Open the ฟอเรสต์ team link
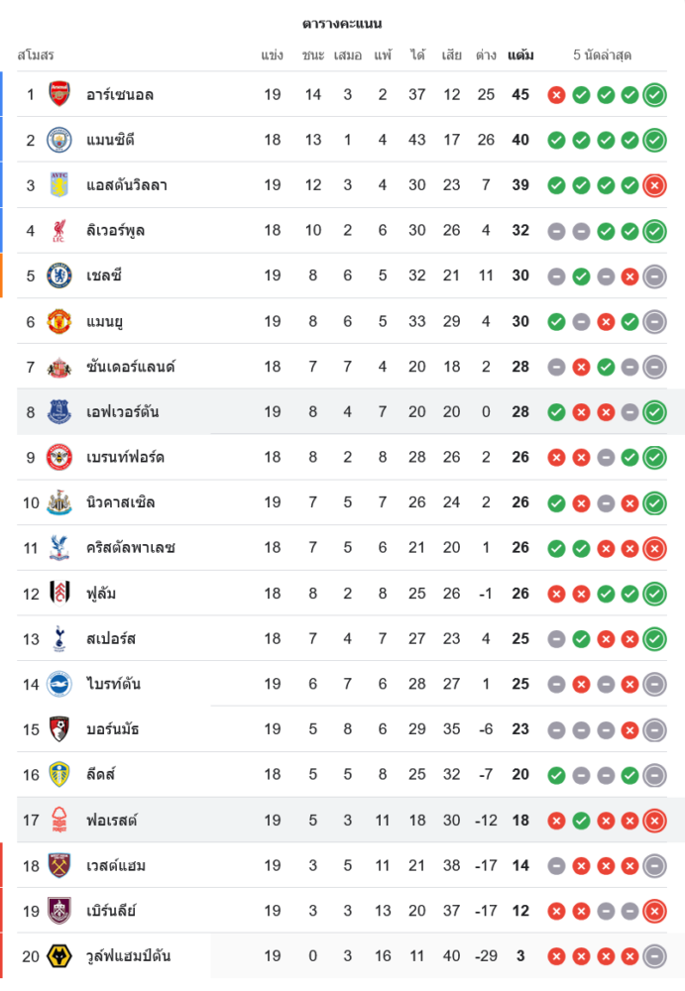 click(x=111, y=821)
